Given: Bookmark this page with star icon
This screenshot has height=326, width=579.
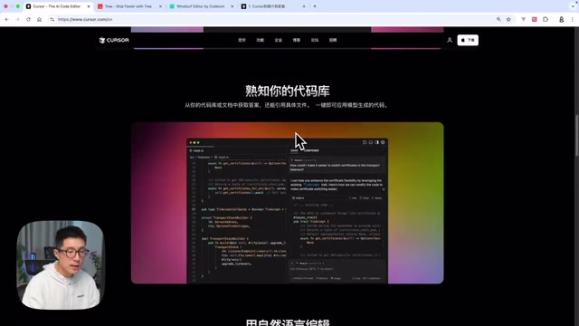Looking at the screenshot, I should pos(508,19).
